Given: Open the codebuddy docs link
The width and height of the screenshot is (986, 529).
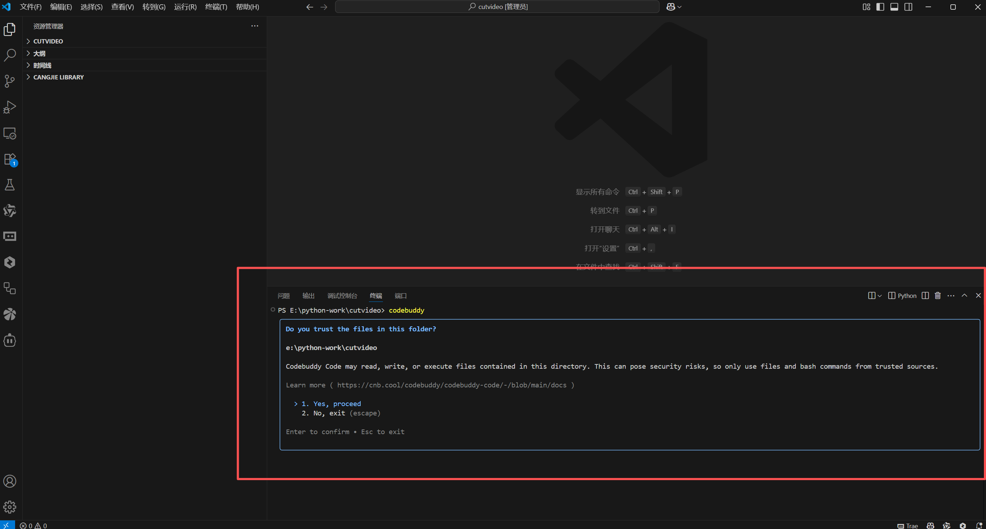Looking at the screenshot, I should [x=452, y=385].
